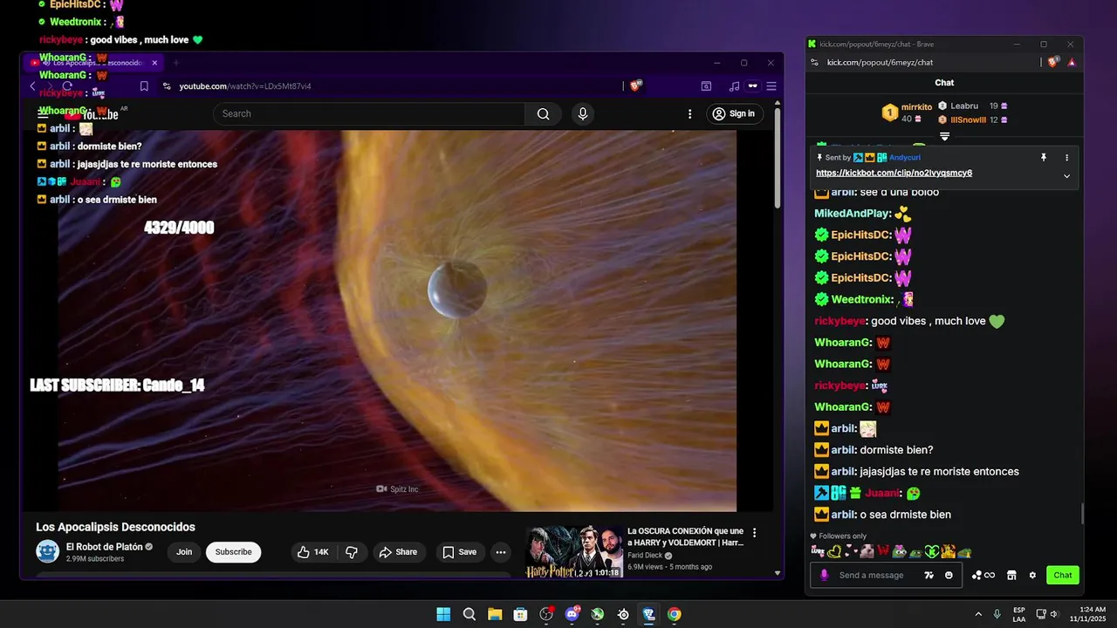Click the purple microphone icon in chat input

pyautogui.click(x=824, y=575)
